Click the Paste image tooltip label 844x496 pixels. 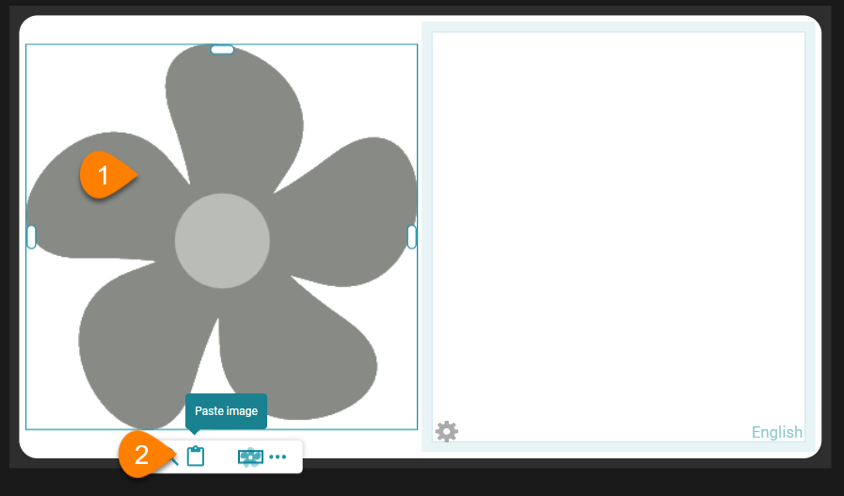click(x=226, y=411)
